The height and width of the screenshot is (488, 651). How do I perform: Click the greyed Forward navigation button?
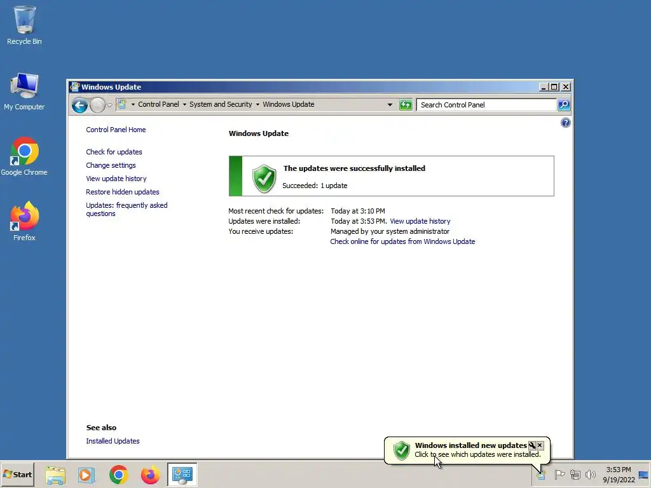pos(97,105)
